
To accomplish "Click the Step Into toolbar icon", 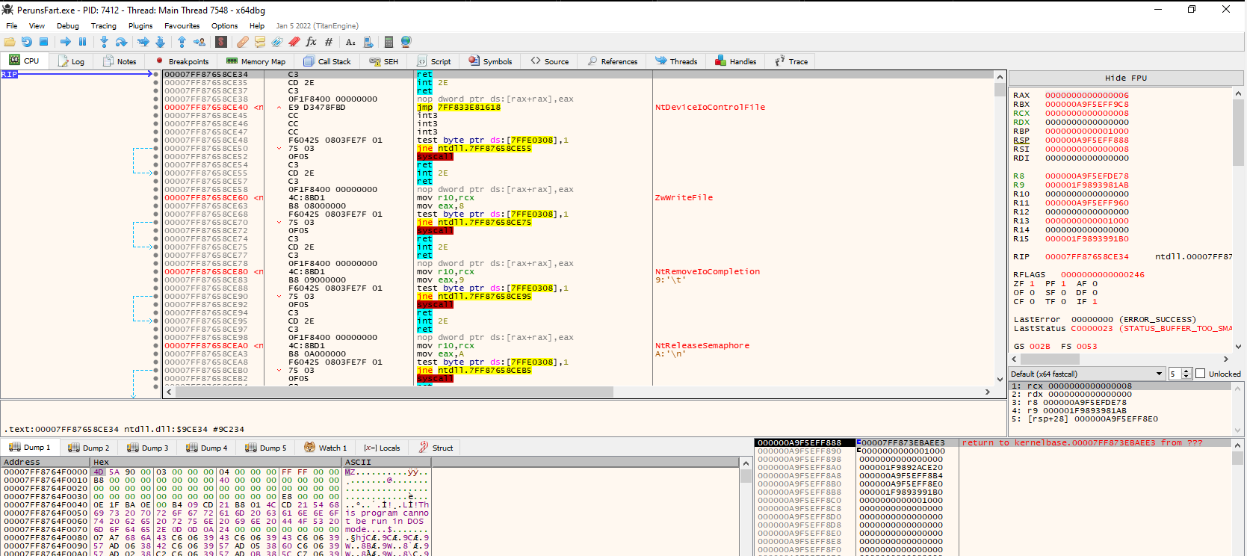I will 104,42.
